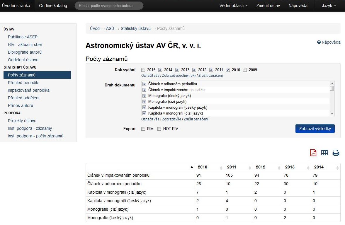This screenshot has width=345, height=225.
Task: Click Zrušit označení under the years
Action: pyautogui.click(x=210, y=76)
